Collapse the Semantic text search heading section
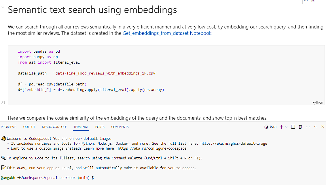Image resolution: width=326 pixels, height=185 pixels. pos(3,7)
